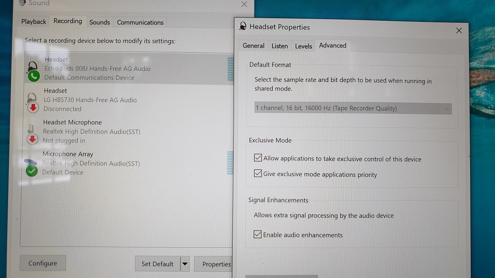The height and width of the screenshot is (278, 495).
Task: Click the Properties button in Sound window
Action: [213, 264]
